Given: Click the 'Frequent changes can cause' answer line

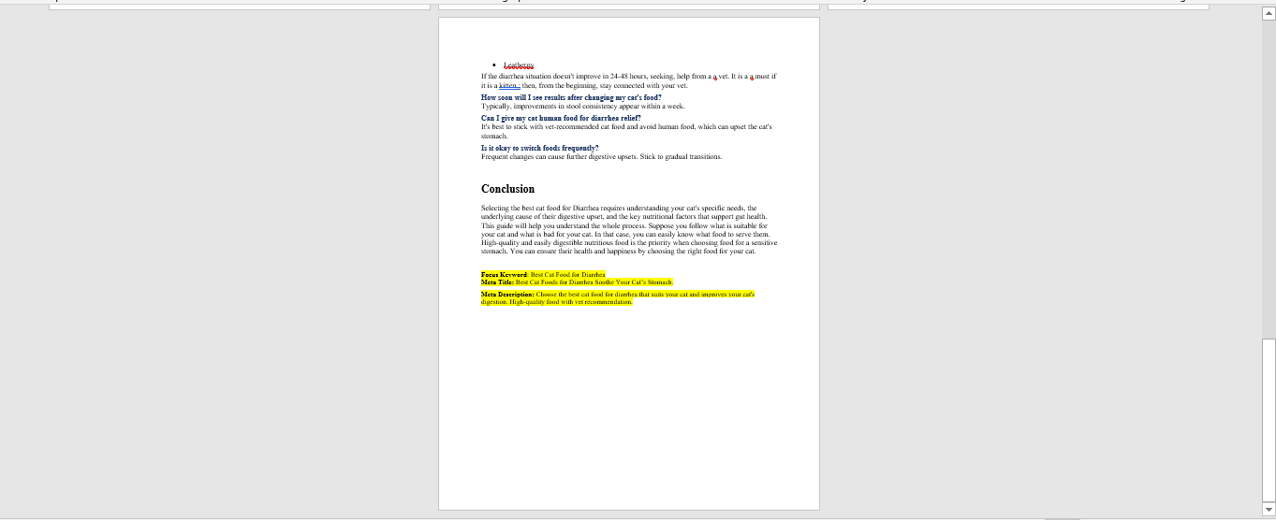Looking at the screenshot, I should (x=601, y=157).
